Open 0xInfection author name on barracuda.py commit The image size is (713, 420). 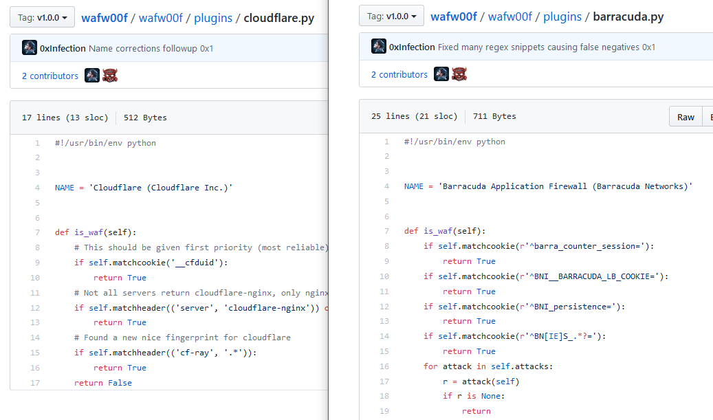(412, 47)
